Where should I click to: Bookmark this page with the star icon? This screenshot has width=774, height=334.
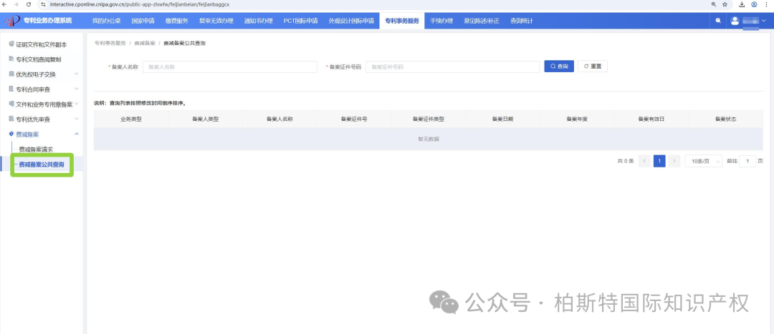point(725,4)
